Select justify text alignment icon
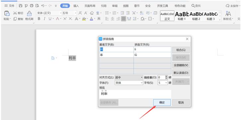 click(123, 19)
